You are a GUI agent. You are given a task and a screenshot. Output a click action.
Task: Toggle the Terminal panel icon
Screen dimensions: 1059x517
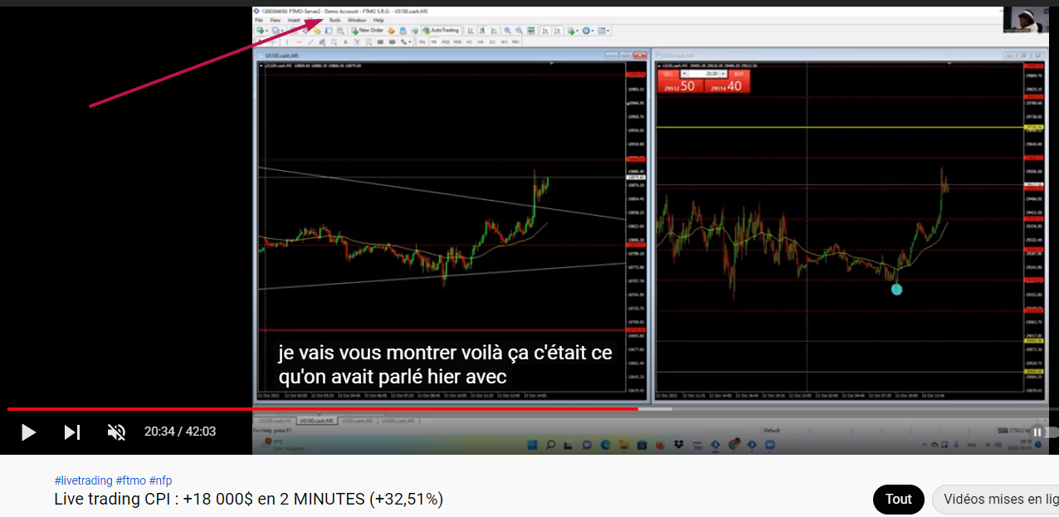click(x=328, y=31)
